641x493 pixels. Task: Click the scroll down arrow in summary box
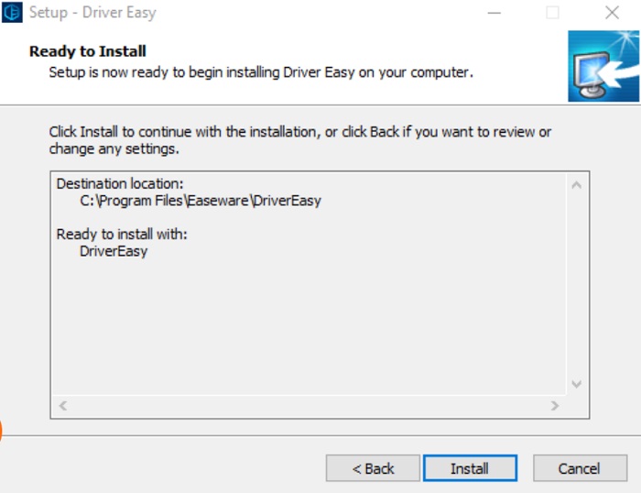point(576,384)
